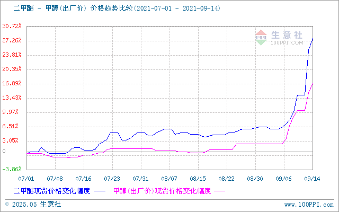339x212 pixels.
Task: Click the 07/08 date label
Action: point(55,179)
